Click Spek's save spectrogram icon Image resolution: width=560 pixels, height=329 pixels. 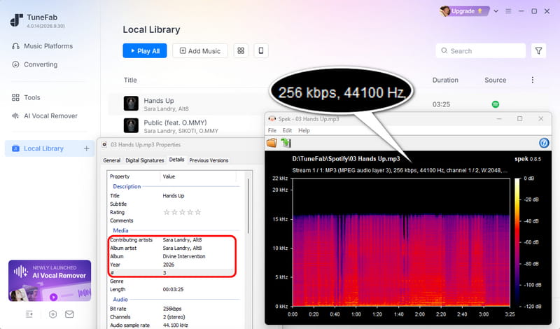286,143
